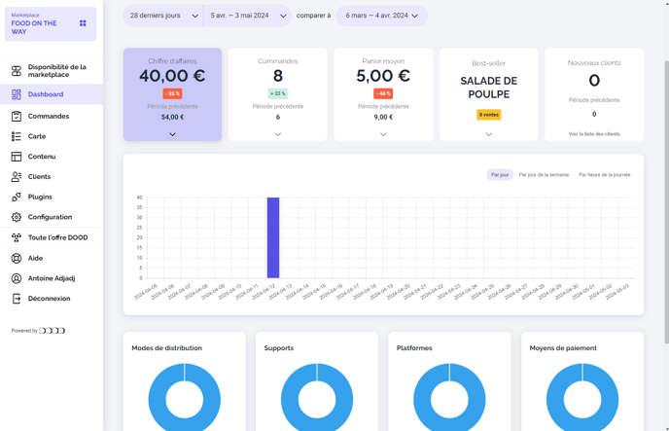Click the marketplace grid switcher icon

[x=83, y=23]
